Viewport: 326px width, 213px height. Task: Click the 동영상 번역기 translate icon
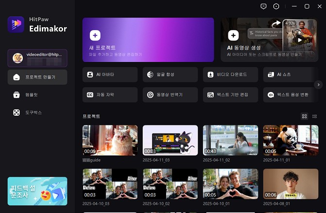coord(150,95)
